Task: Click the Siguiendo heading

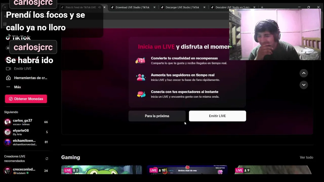Action: [x=11, y=112]
